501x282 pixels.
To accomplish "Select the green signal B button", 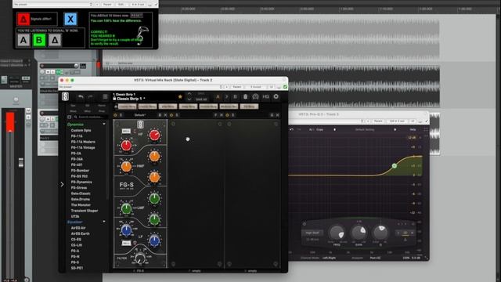I will (x=39, y=40).
